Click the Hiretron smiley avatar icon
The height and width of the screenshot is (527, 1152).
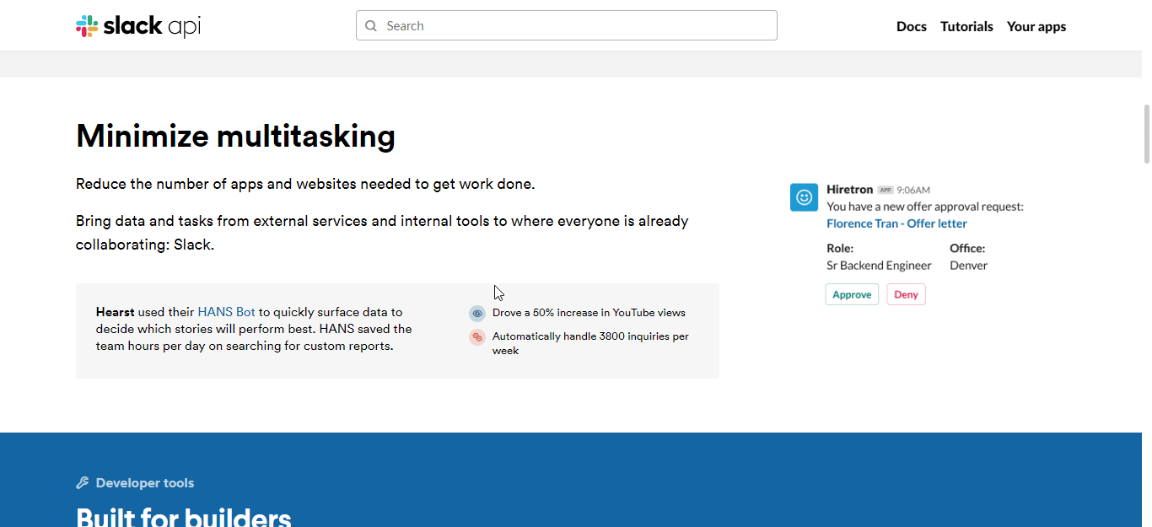804,197
